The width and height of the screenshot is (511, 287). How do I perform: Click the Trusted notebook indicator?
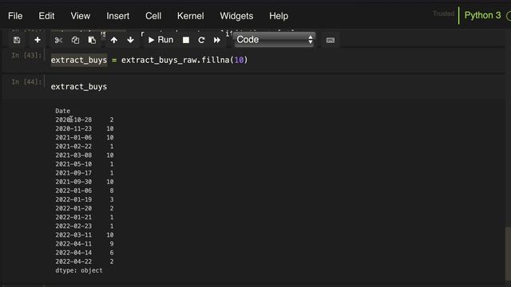tap(444, 14)
